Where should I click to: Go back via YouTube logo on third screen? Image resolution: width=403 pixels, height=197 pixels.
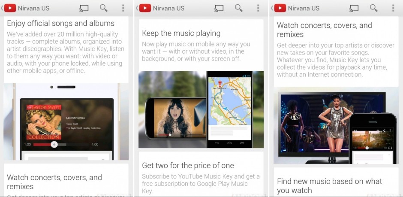pyautogui.click(x=280, y=8)
